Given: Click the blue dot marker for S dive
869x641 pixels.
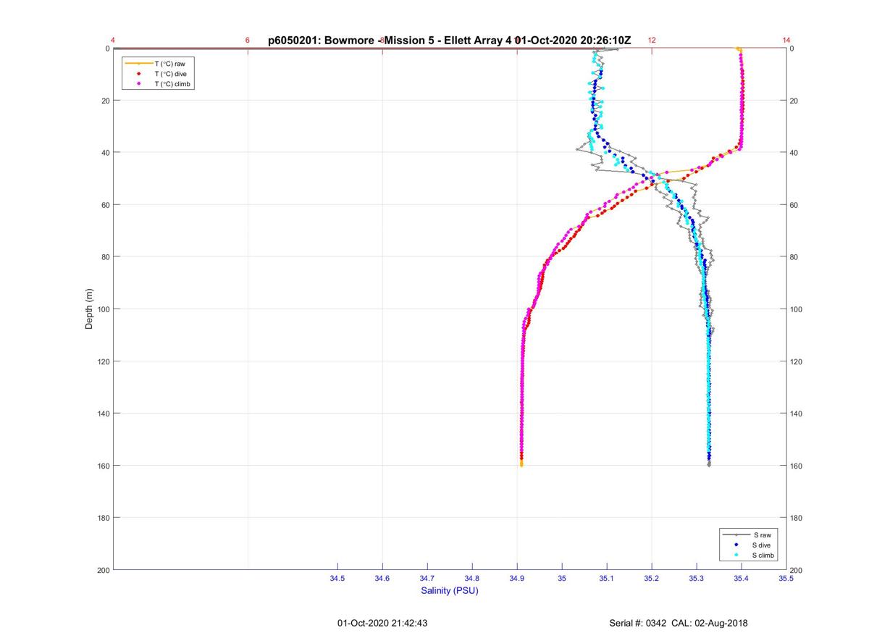Looking at the screenshot, I should click(x=736, y=545).
